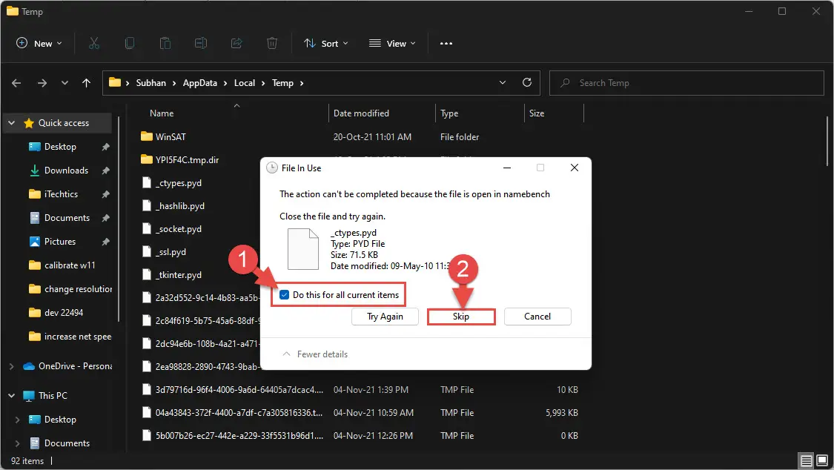Click the YPI5F4C.tmp.dir folder icon
The image size is (834, 470).
click(147, 159)
